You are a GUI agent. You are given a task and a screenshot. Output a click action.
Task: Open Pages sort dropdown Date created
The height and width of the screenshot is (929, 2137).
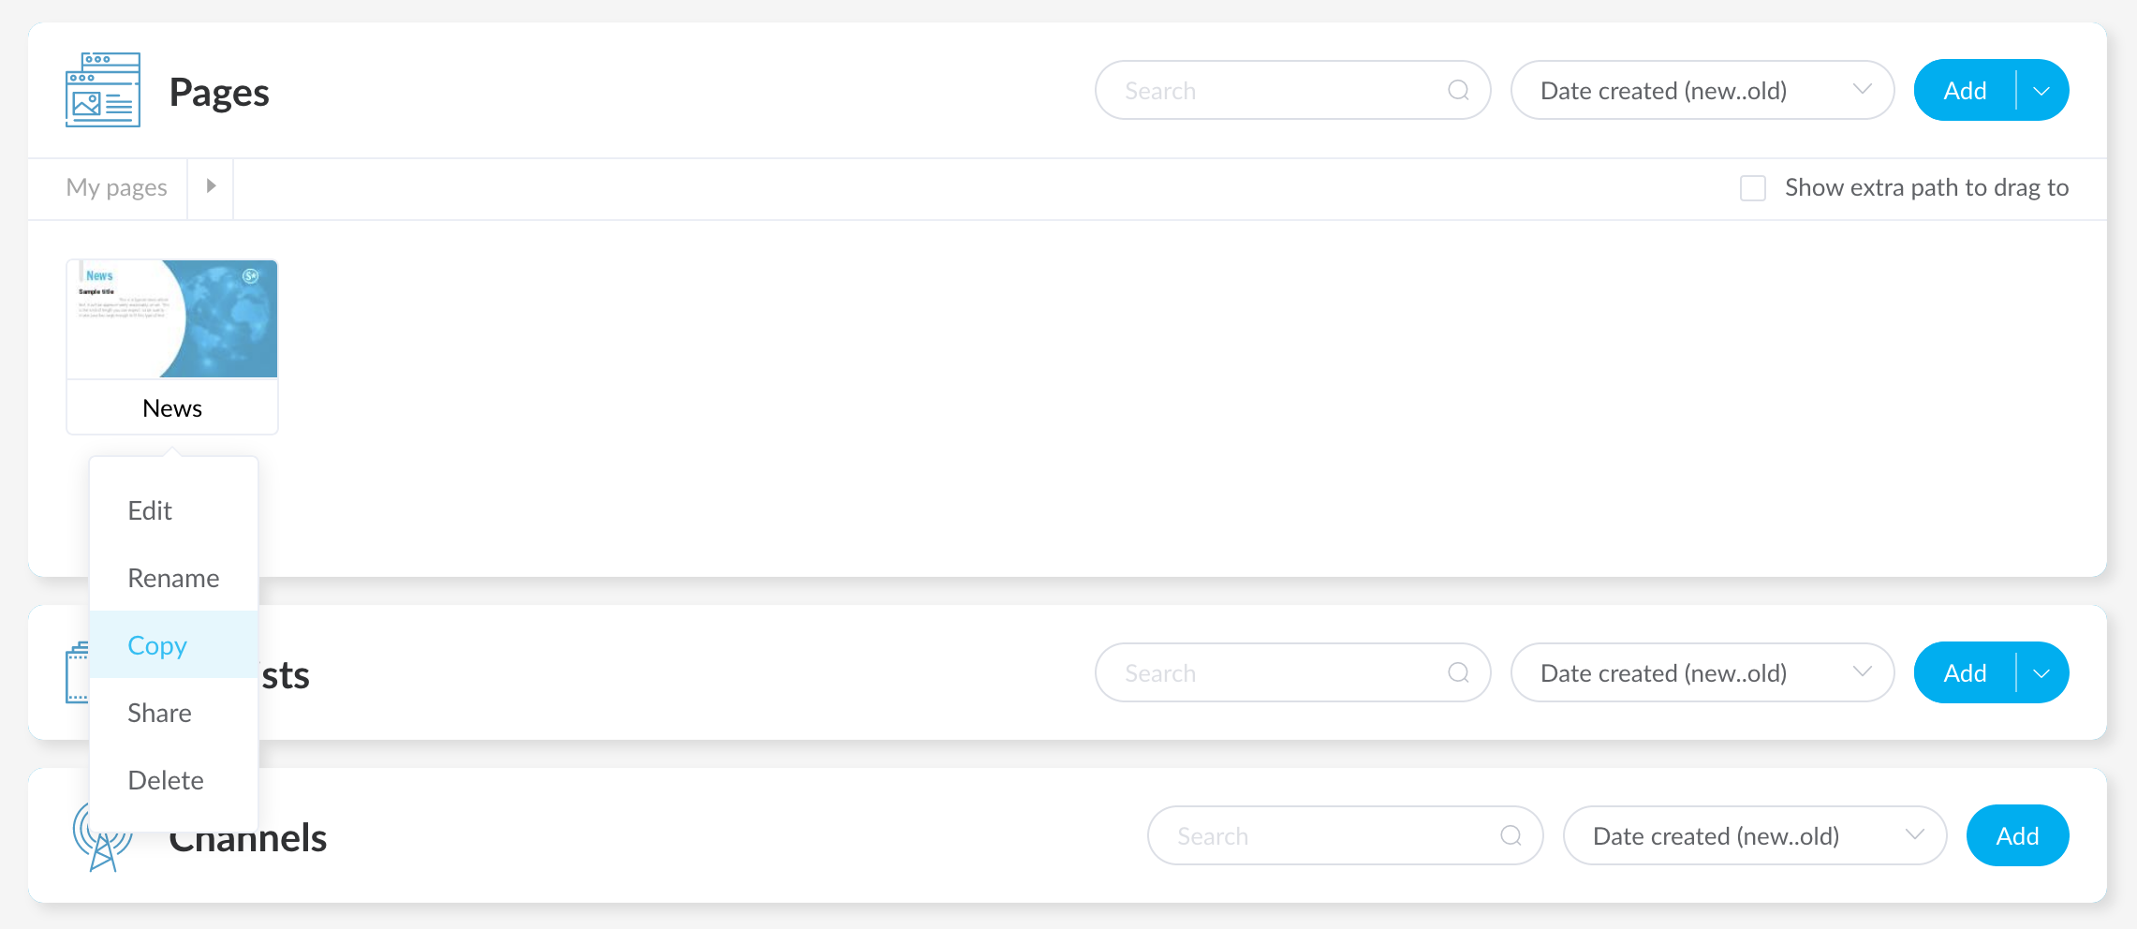[1702, 90]
